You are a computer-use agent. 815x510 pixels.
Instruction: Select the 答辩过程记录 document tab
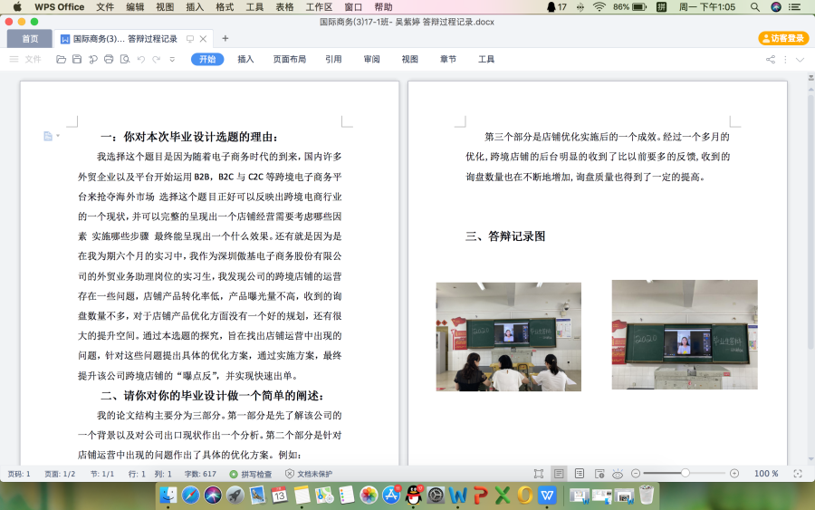(x=125, y=39)
